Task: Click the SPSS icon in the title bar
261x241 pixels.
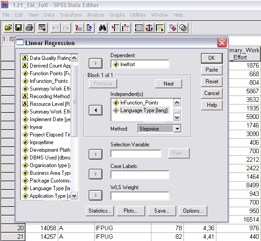Action: point(5,5)
